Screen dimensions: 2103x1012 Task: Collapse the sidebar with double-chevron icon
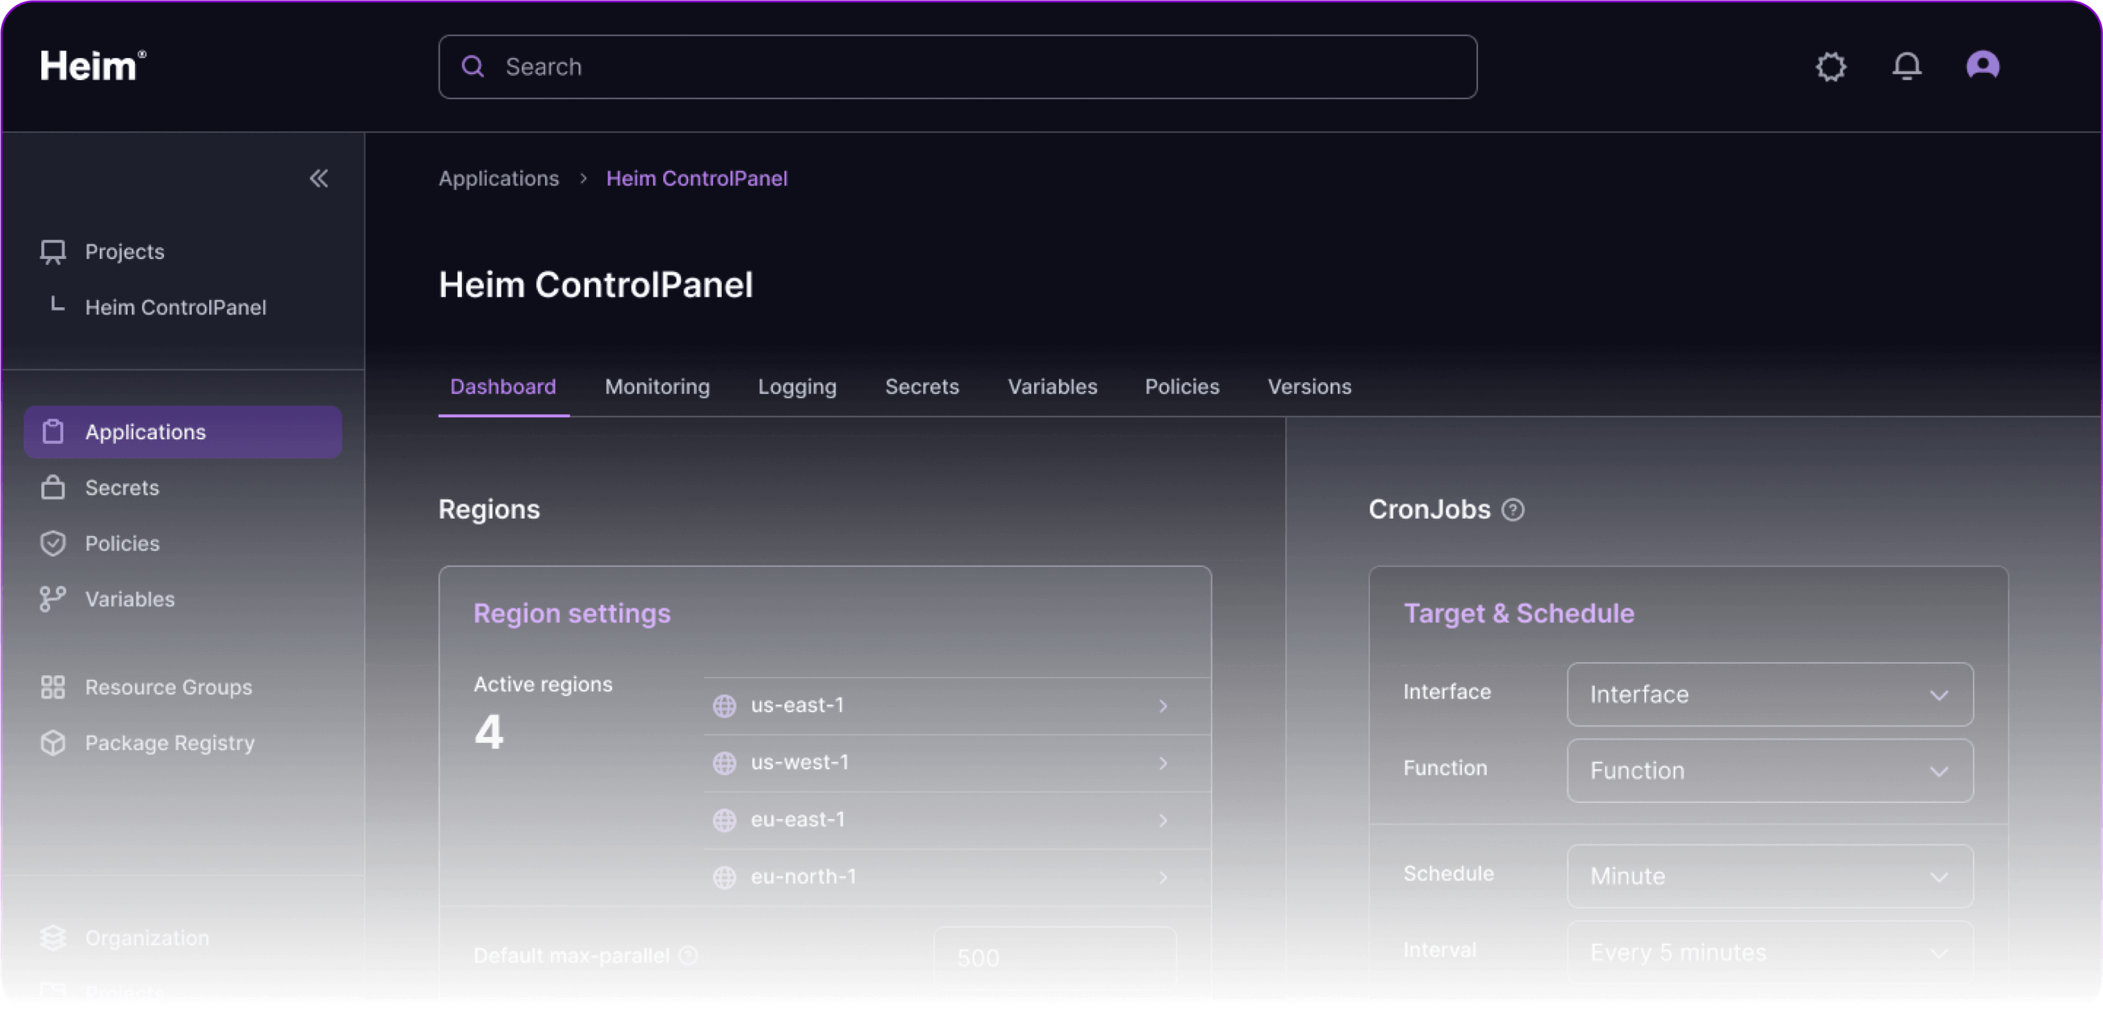pyautogui.click(x=318, y=179)
